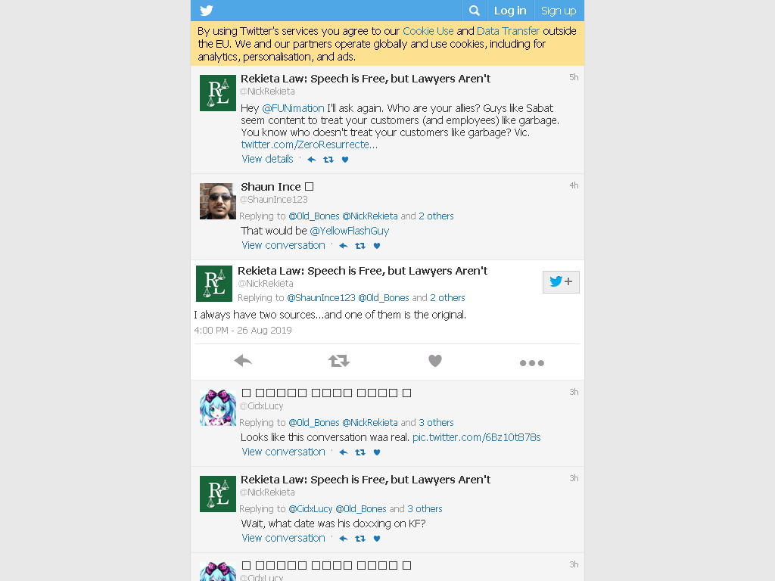
Task: Click the Follow button with bird plus
Action: coord(561,282)
